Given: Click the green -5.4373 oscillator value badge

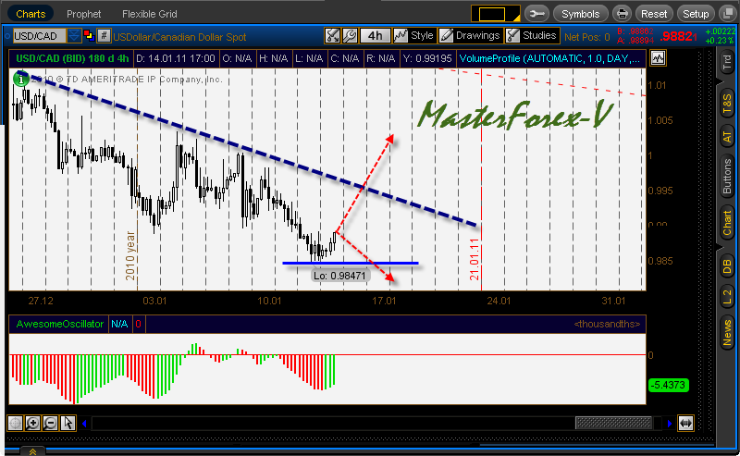Looking at the screenshot, I should pos(668,385).
